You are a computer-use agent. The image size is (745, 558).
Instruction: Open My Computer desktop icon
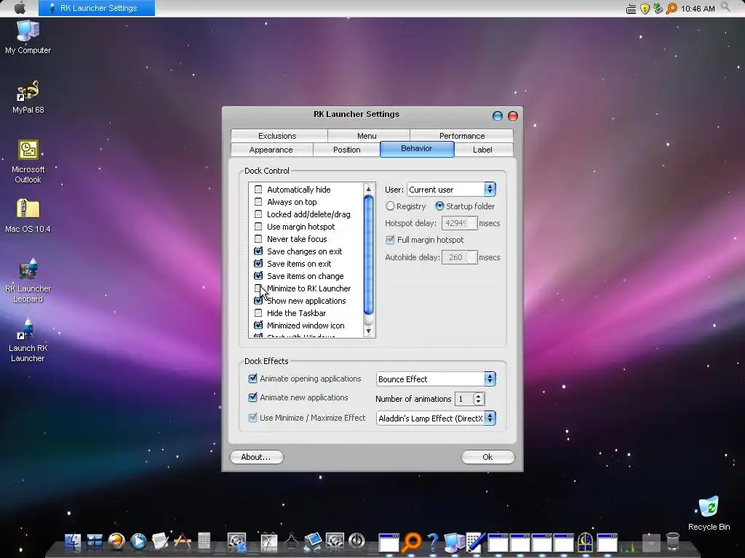point(28,38)
